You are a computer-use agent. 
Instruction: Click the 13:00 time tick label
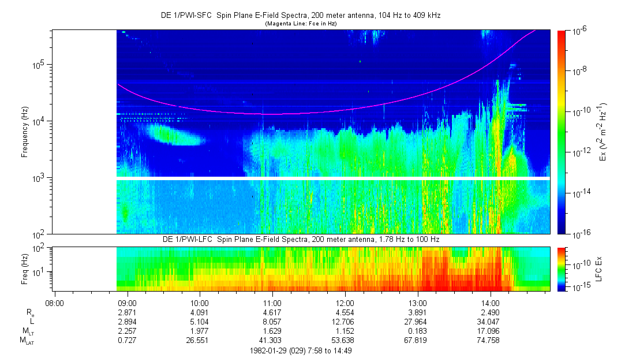[417, 303]
